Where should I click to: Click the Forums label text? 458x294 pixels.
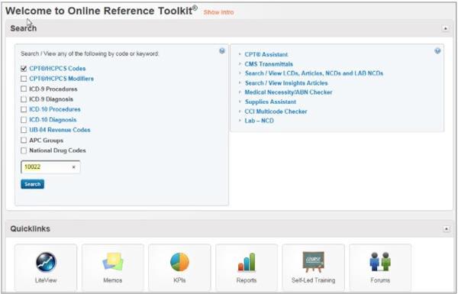(x=380, y=280)
